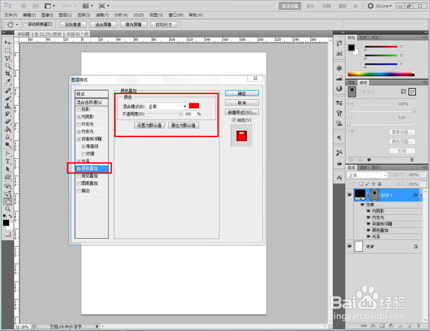Enable the 描边 stroke checkbox
Viewport: 430px width, 331px height.
79,191
